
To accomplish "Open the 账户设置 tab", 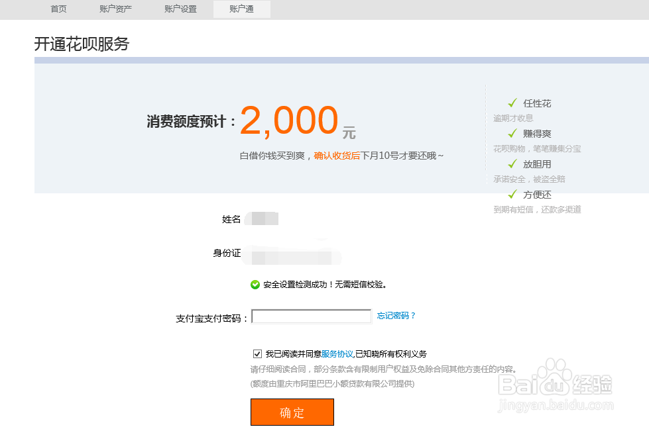I will (180, 9).
